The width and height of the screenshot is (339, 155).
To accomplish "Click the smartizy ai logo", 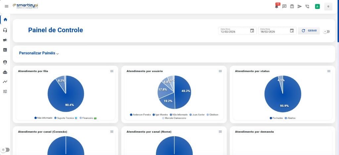I will click(x=25, y=6).
